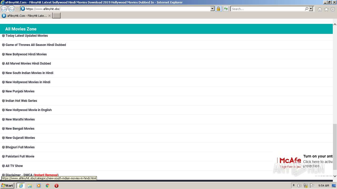Click the red Opera-style taskbar icon
This screenshot has width=337, height=189.
click(x=56, y=186)
